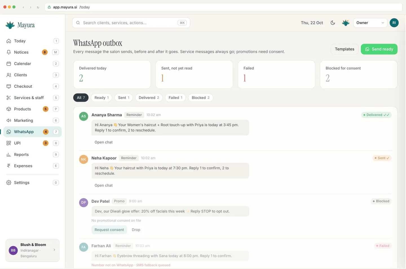Open chat with Neha Kapoor
The image size is (406, 269).
(x=103, y=185)
